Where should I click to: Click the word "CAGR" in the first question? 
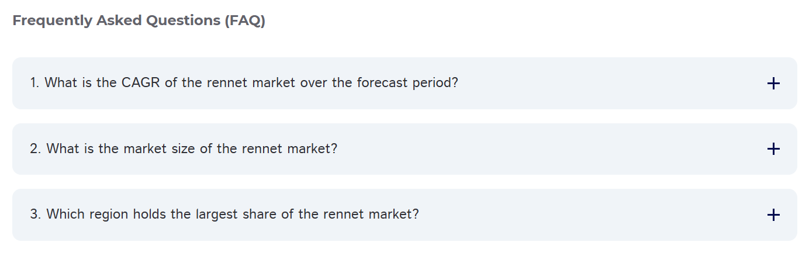tap(141, 83)
